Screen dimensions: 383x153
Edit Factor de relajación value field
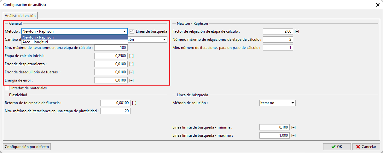[x=278, y=31]
